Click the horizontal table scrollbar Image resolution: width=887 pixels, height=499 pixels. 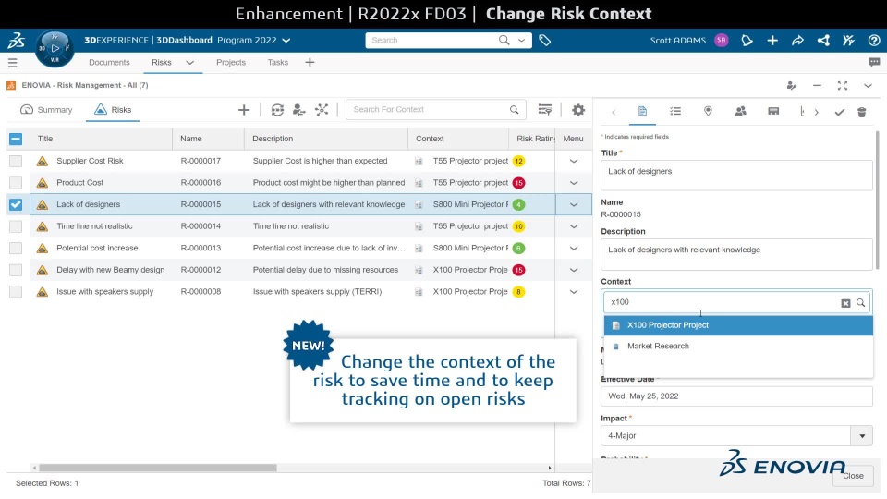point(158,468)
